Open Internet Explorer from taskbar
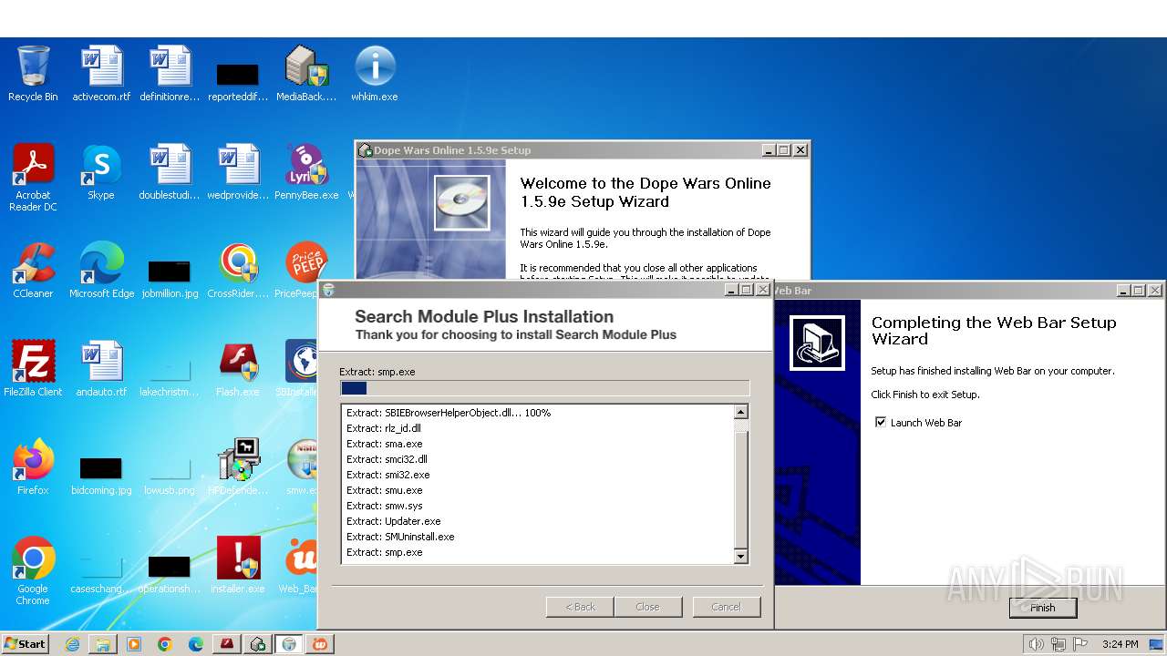1167x656 pixels. coord(72,644)
